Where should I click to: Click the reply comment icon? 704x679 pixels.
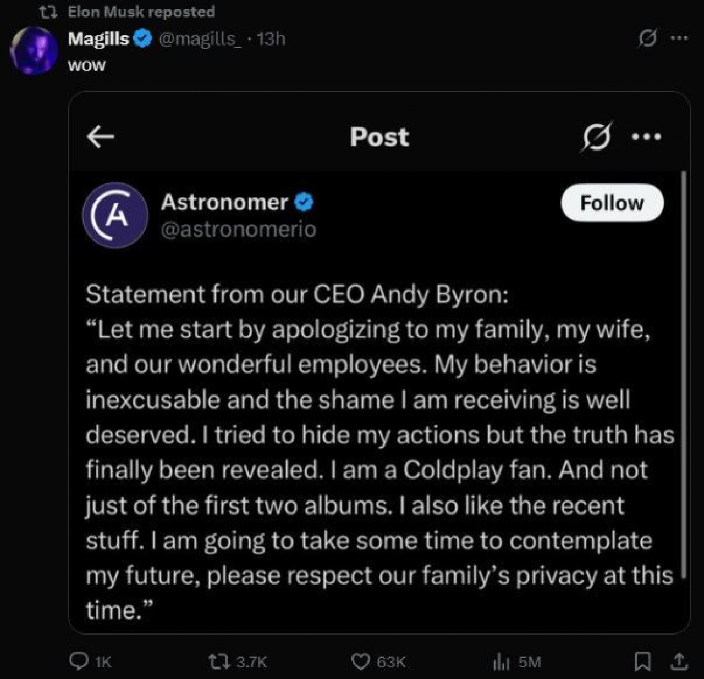79,661
